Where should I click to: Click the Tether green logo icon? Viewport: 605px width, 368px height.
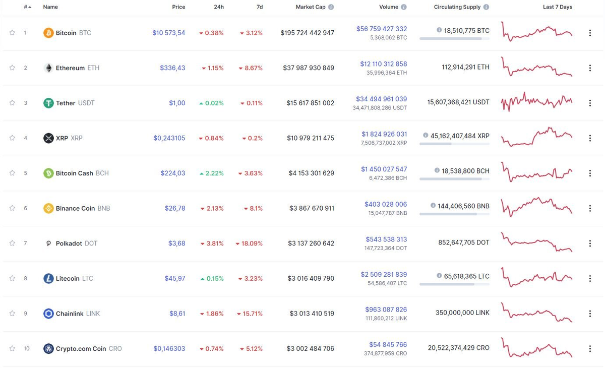[48, 103]
